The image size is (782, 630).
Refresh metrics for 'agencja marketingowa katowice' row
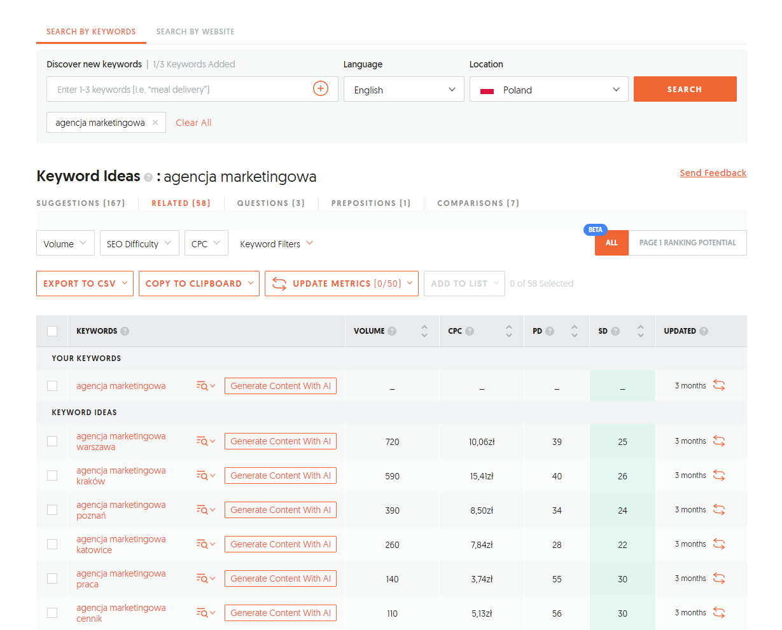[719, 544]
